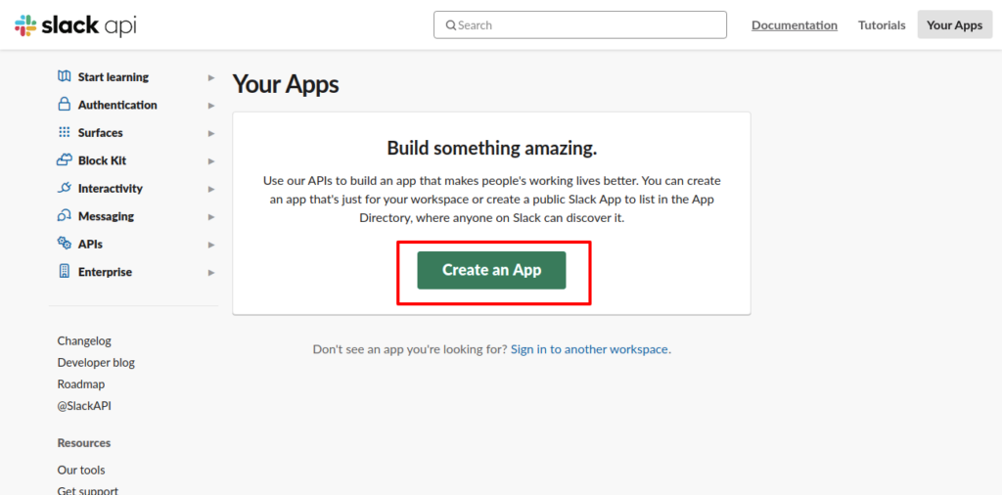Click the Authentication lock icon
This screenshot has height=495, width=1002.
(x=65, y=105)
